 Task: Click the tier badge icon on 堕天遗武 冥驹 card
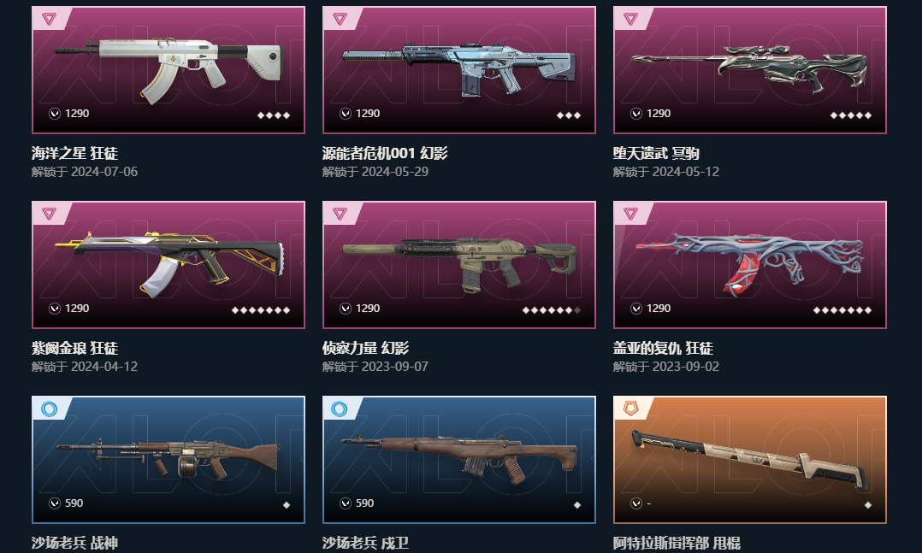click(x=630, y=20)
